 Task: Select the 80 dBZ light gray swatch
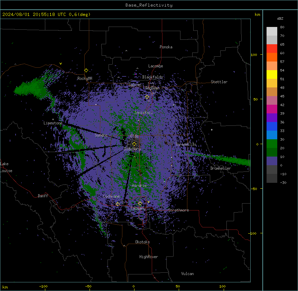(272, 31)
